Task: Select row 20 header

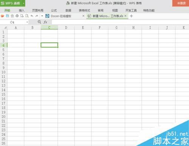Action: click(3, 116)
